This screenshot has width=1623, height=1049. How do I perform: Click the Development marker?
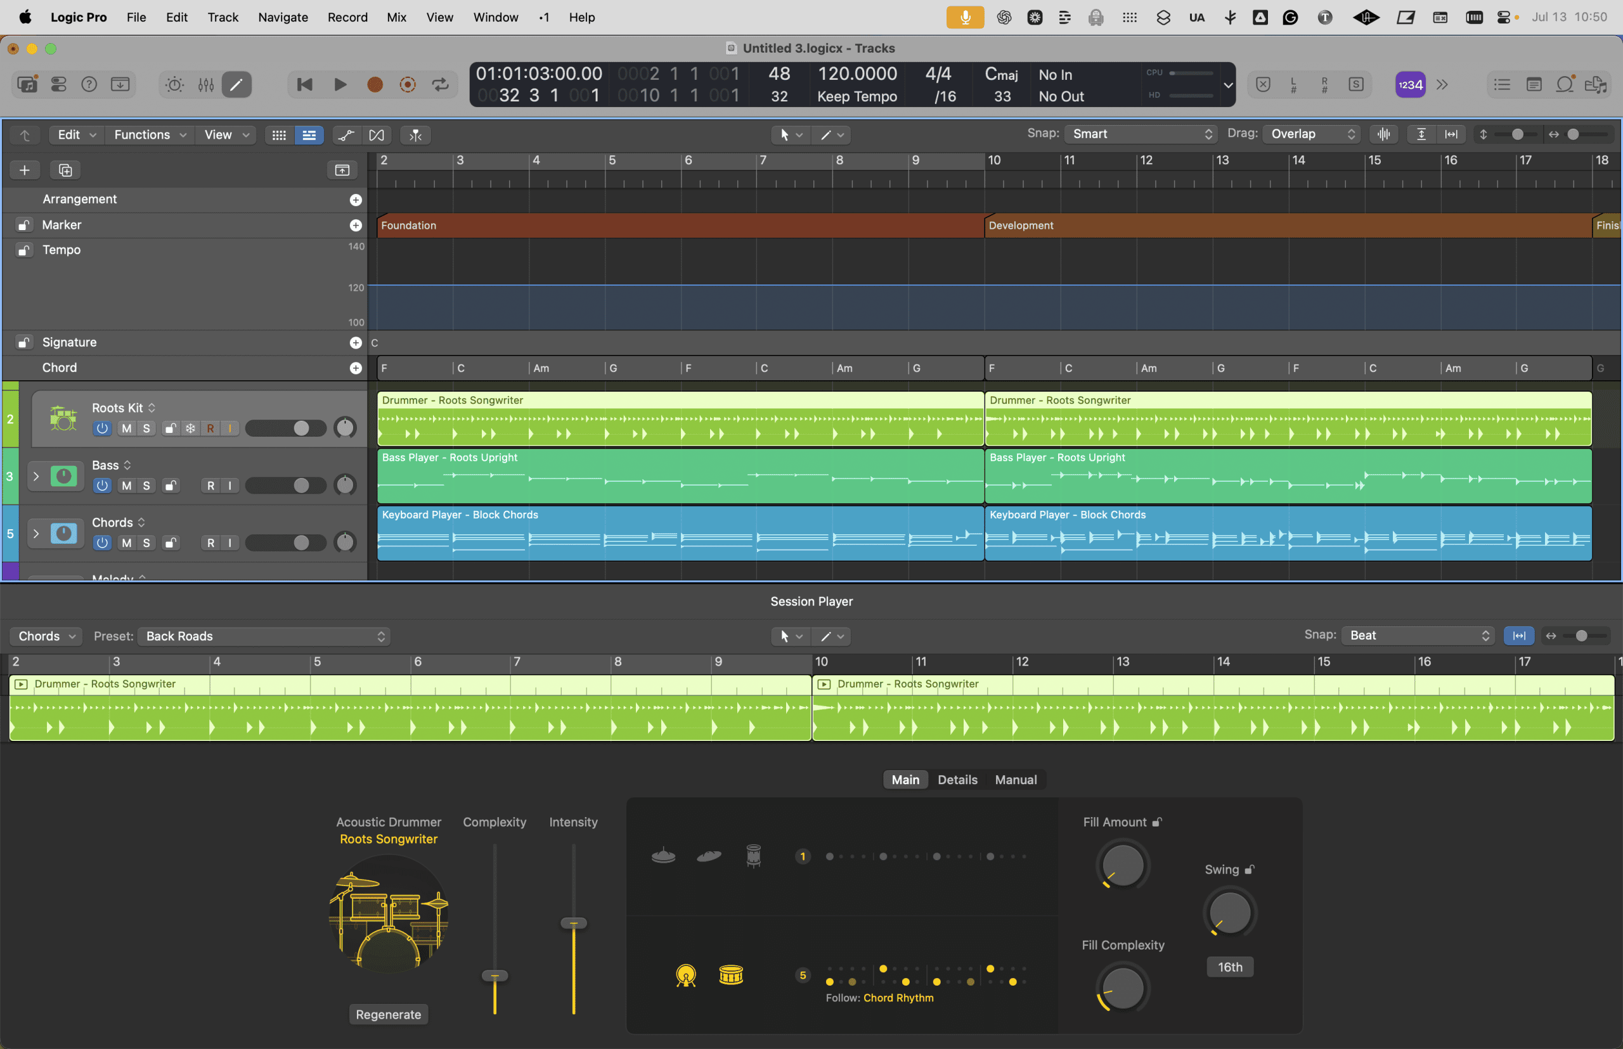tap(1288, 226)
